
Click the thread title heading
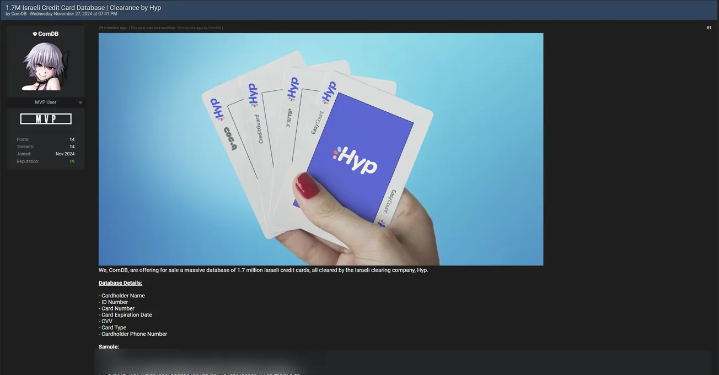83,7
